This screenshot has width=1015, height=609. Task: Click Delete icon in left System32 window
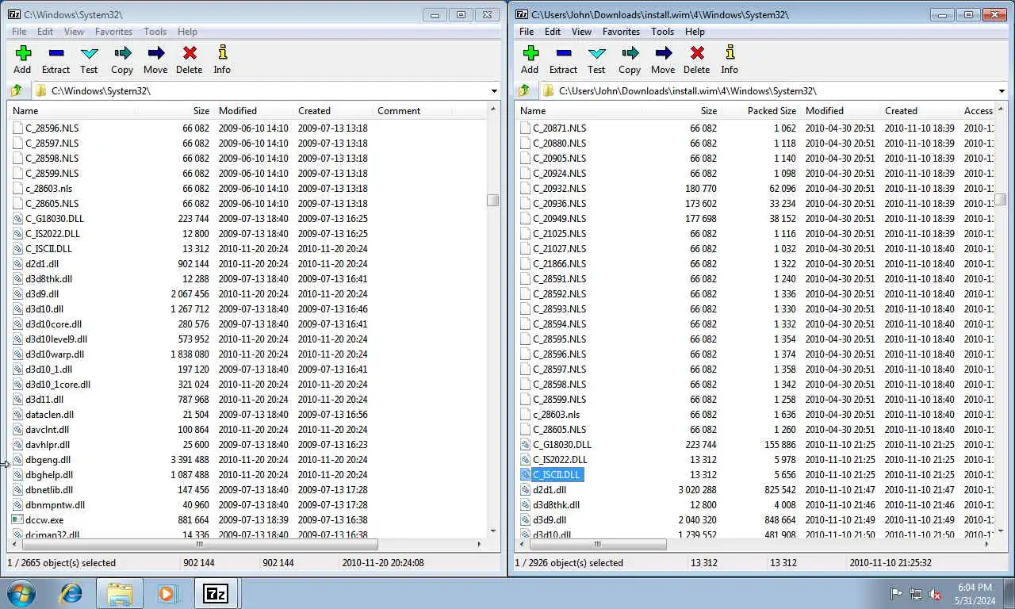189,53
